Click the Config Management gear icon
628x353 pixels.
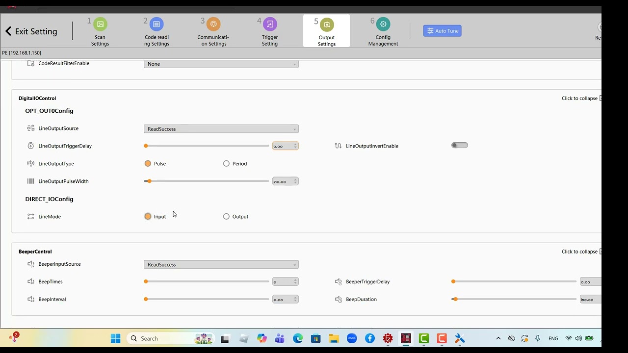pos(383,24)
